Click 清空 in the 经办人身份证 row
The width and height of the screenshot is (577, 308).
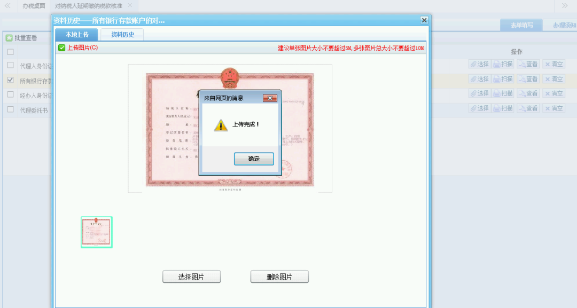(x=554, y=94)
